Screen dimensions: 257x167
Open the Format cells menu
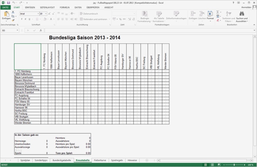210,16
